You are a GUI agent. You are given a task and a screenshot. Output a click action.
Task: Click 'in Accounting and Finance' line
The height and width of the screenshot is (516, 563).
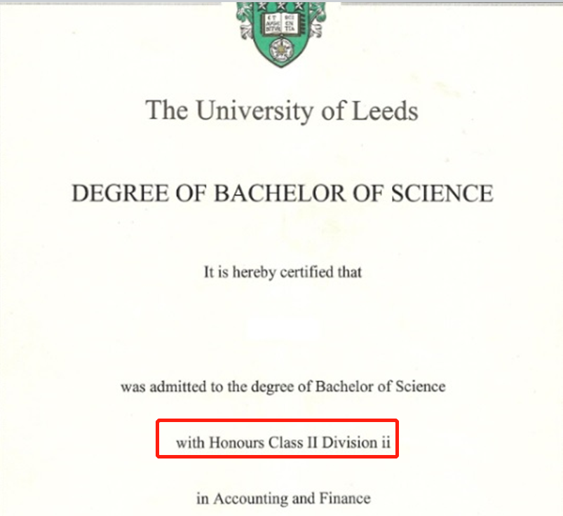pos(283,499)
